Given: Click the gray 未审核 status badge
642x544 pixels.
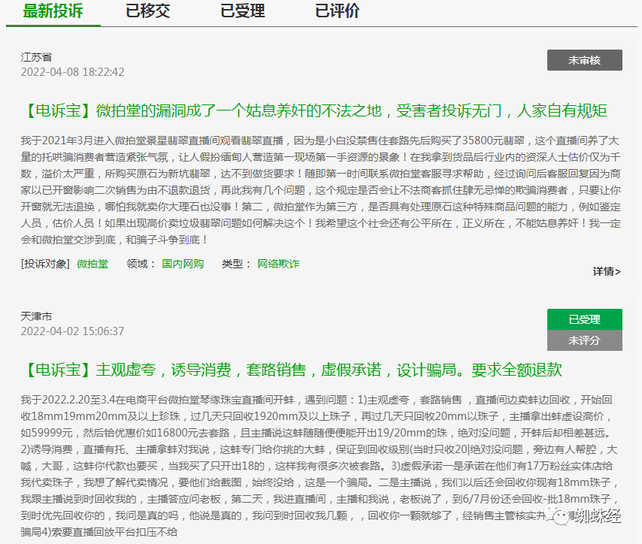Looking at the screenshot, I should click(584, 60).
